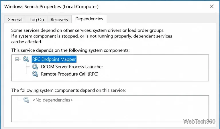
Task: Collapse the RPC Endpoint Mapper tree node
Action: pos(17,59)
